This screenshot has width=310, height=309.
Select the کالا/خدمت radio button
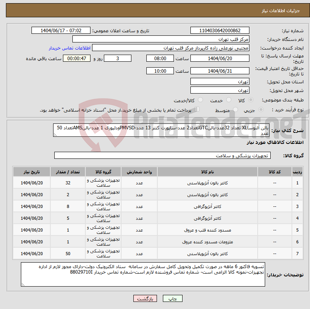pyautogui.click(x=201, y=100)
